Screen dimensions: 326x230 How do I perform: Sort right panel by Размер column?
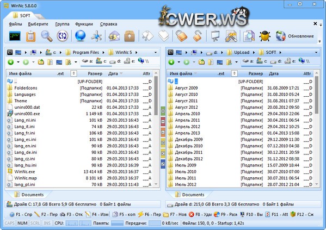pyautogui.click(x=255, y=73)
